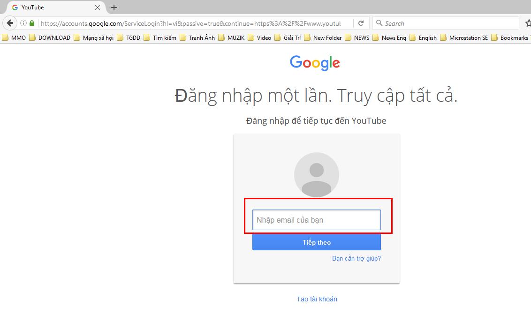
Task: Reload the page with refresh icon
Action: 361,23
